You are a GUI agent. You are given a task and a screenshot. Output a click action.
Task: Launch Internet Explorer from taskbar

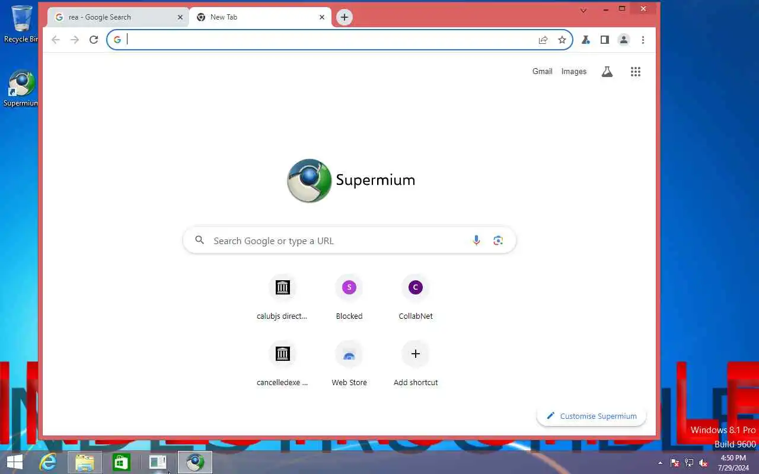point(47,462)
